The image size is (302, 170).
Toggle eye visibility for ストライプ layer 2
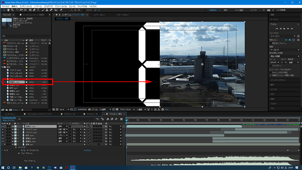click(3, 130)
